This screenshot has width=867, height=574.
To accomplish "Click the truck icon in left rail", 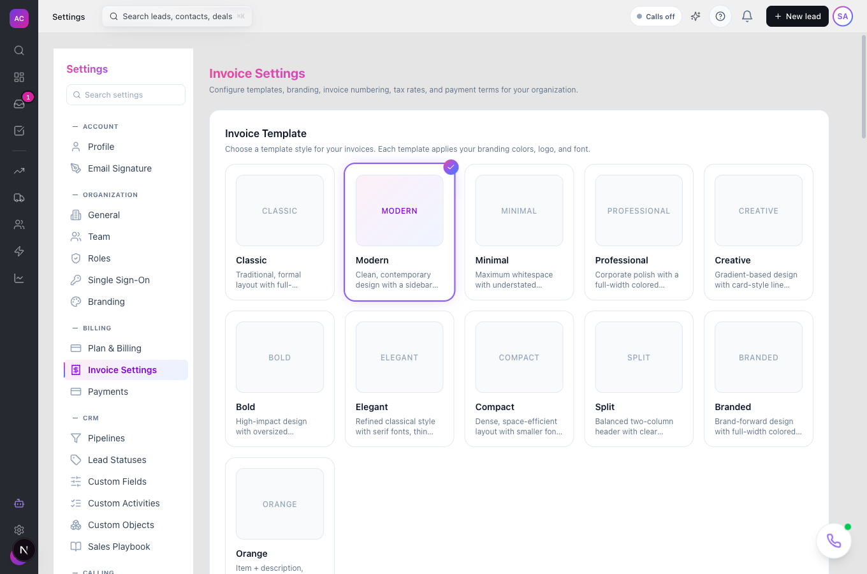I will click(19, 198).
